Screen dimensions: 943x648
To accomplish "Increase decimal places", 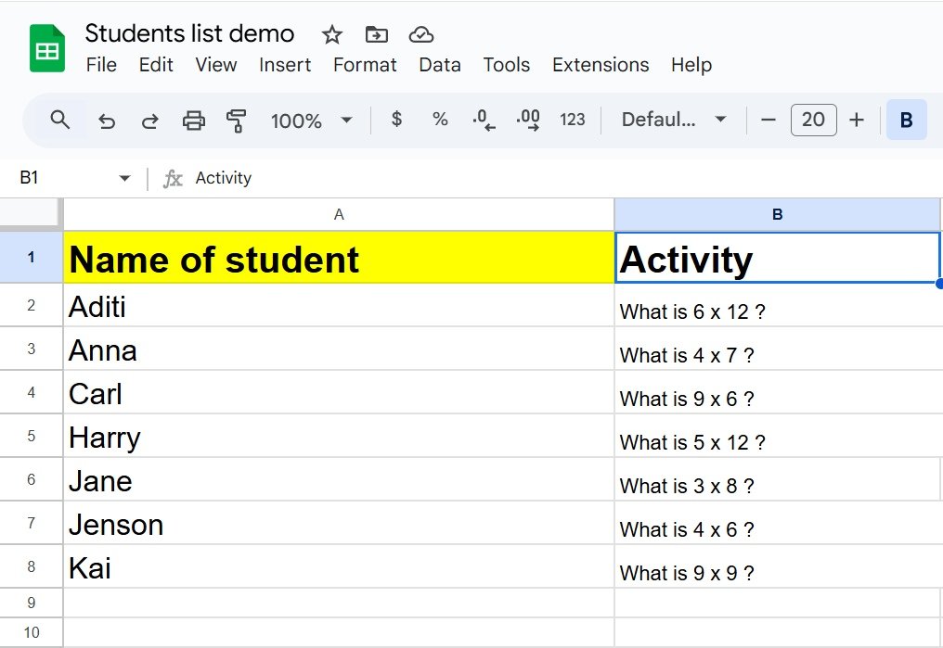I will tap(526, 120).
